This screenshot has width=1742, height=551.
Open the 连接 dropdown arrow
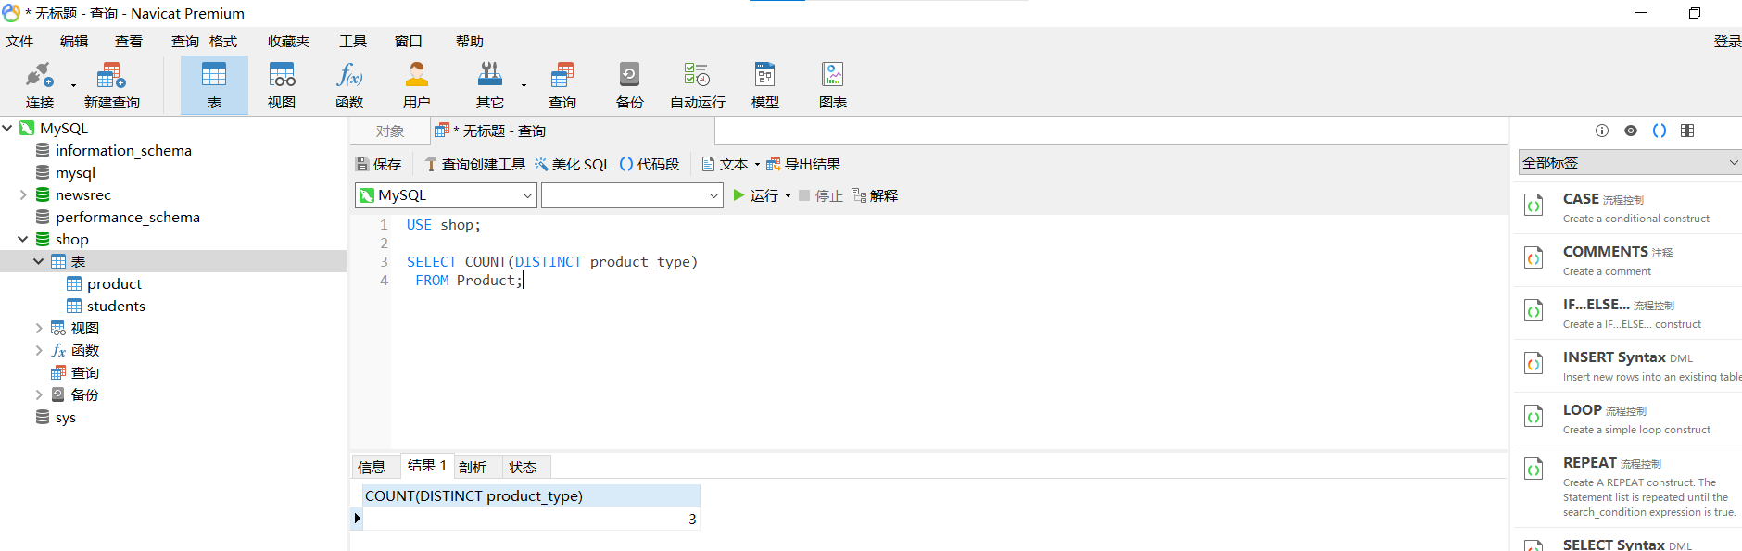tap(73, 86)
